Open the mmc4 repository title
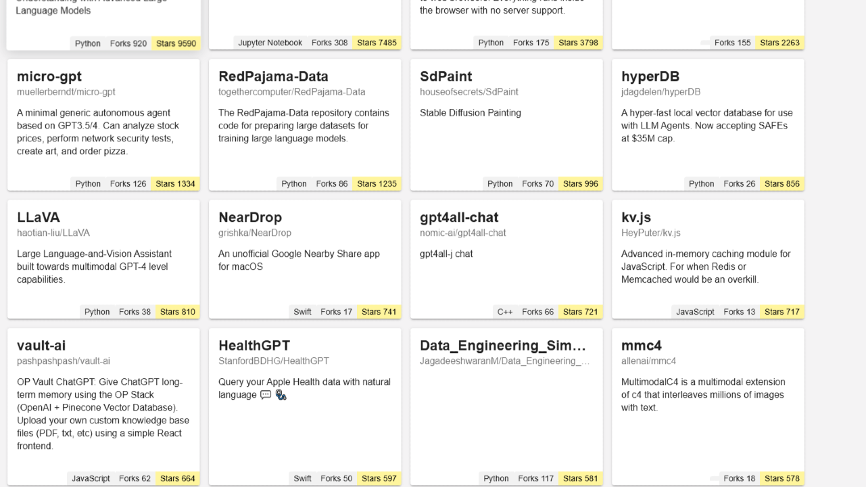The height and width of the screenshot is (487, 866). tap(642, 346)
